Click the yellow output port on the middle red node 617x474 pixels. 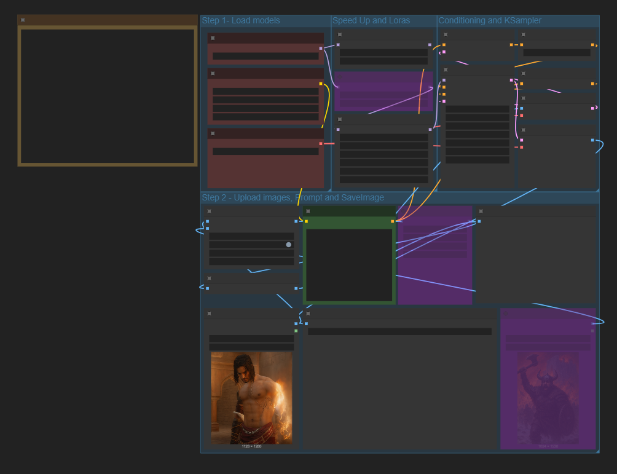point(321,84)
